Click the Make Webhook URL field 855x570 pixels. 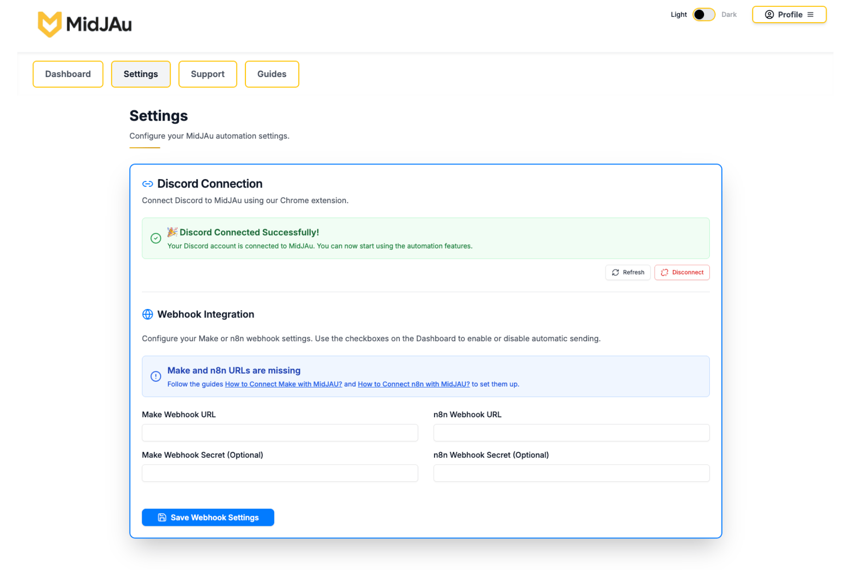(280, 432)
